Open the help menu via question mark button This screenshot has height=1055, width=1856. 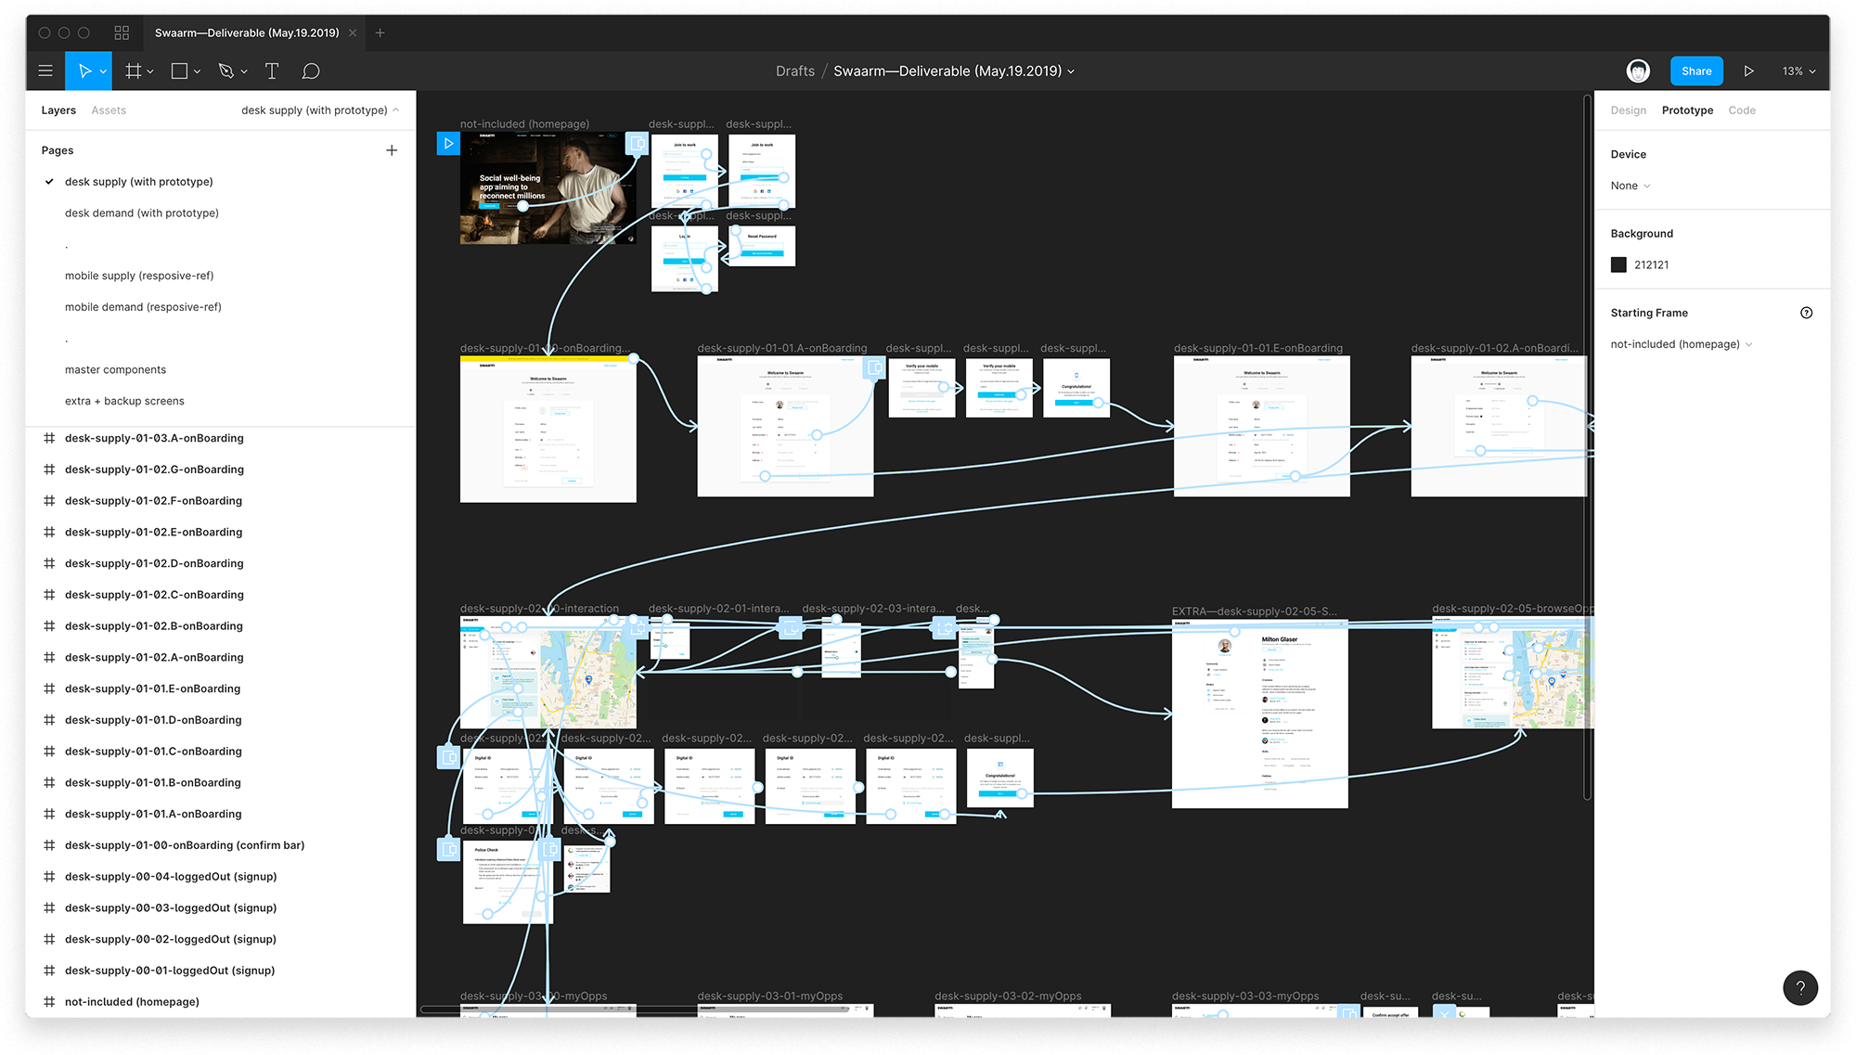point(1801,987)
